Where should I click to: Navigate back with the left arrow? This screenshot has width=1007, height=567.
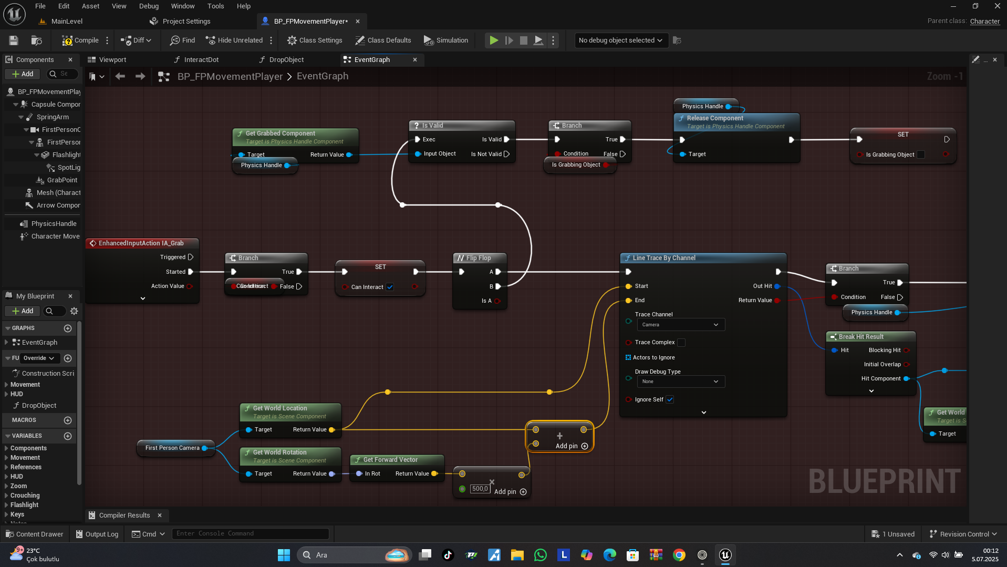click(120, 77)
